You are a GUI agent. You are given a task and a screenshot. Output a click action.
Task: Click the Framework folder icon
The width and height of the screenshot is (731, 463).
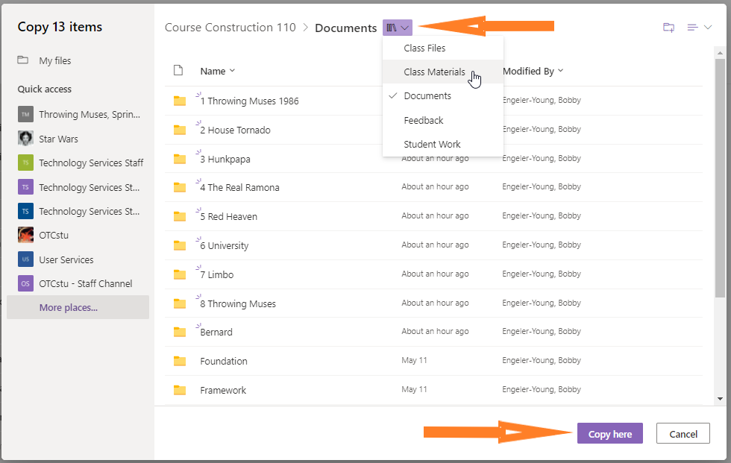point(180,390)
